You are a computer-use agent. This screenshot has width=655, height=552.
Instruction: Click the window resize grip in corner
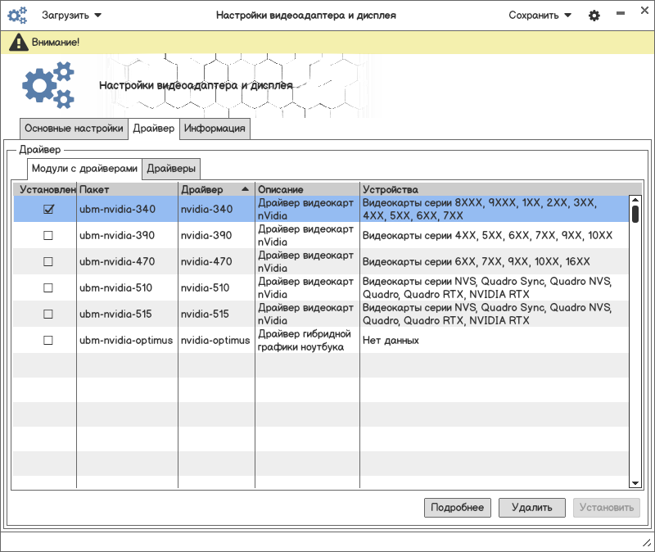point(645,543)
